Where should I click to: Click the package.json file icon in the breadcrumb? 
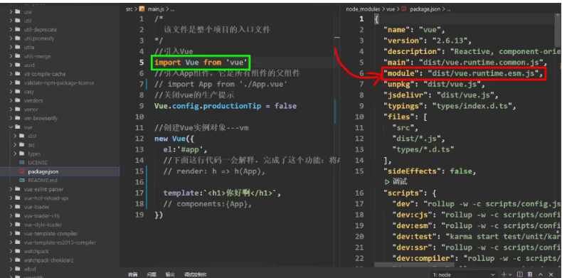pyautogui.click(x=404, y=9)
